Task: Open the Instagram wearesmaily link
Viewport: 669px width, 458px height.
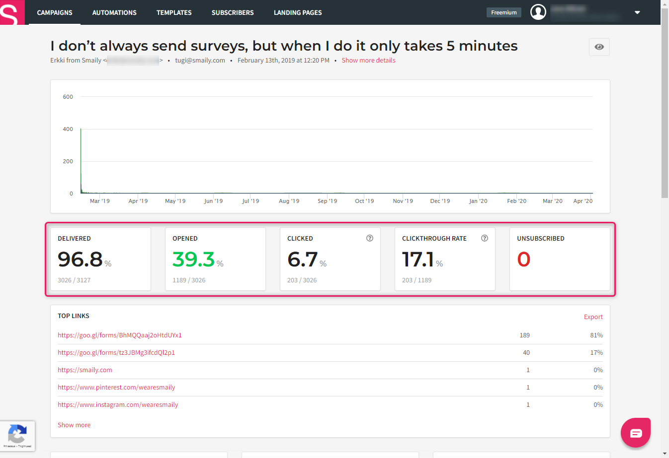Action: tap(118, 404)
